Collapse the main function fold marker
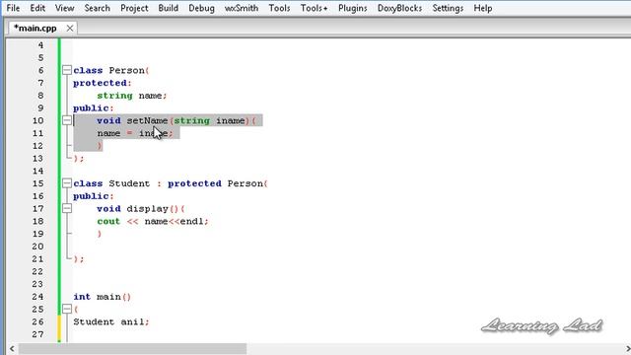The height and width of the screenshot is (355, 631). pyautogui.click(x=67, y=309)
